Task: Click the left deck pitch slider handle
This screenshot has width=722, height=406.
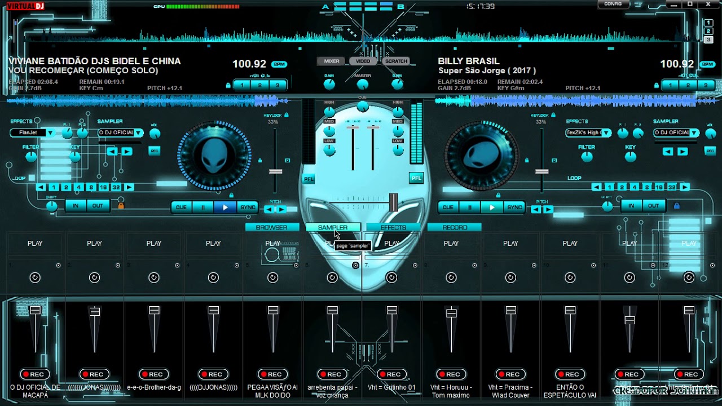Action: pos(275,171)
